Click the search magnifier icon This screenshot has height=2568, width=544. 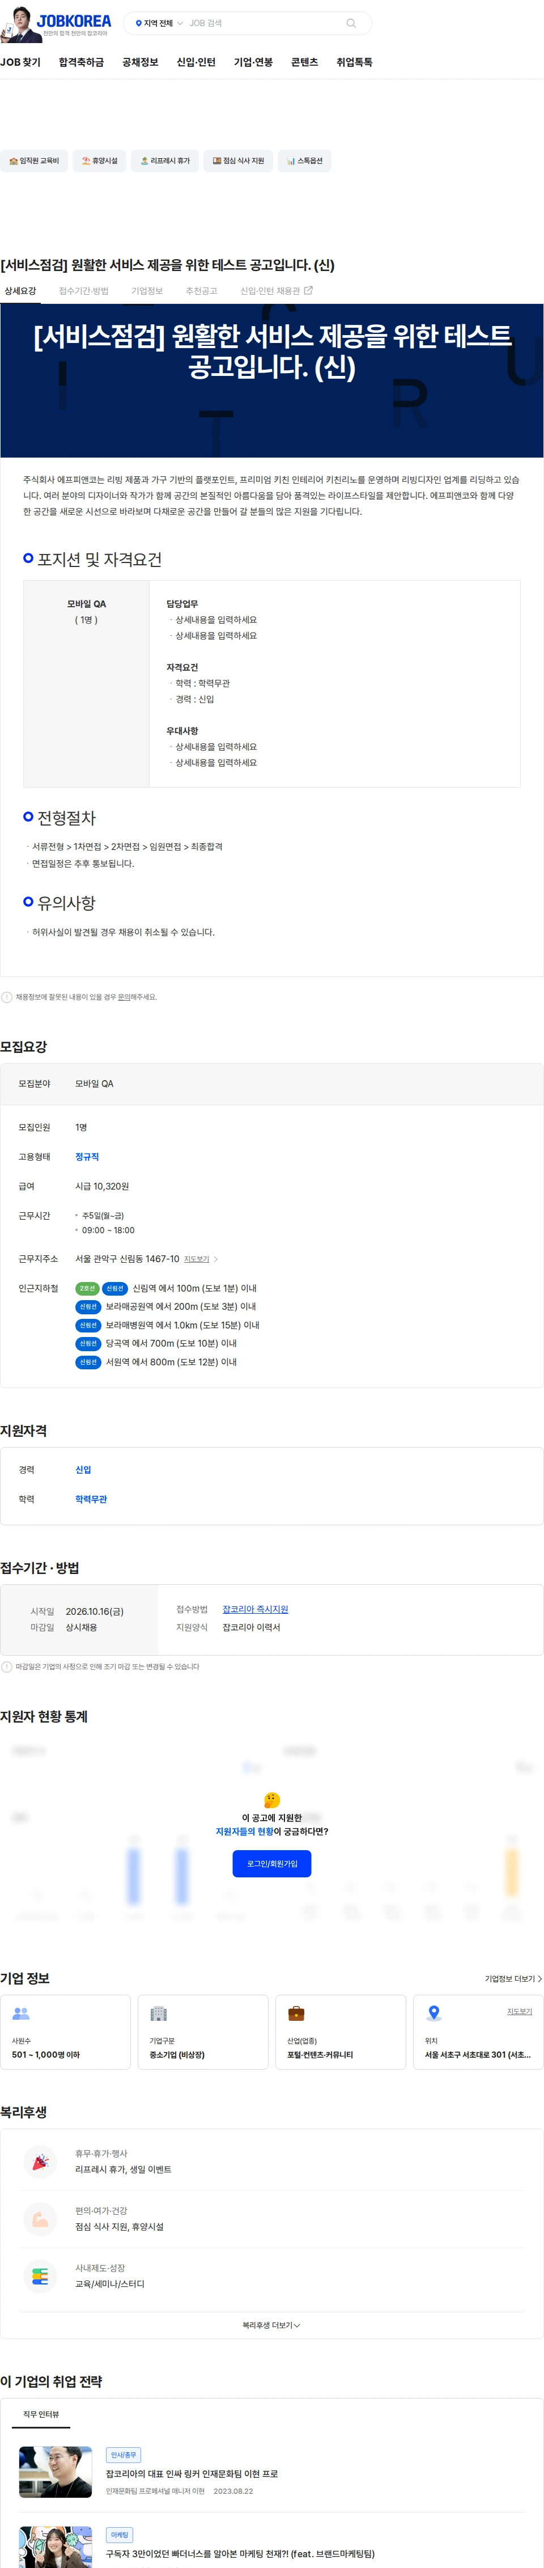351,23
